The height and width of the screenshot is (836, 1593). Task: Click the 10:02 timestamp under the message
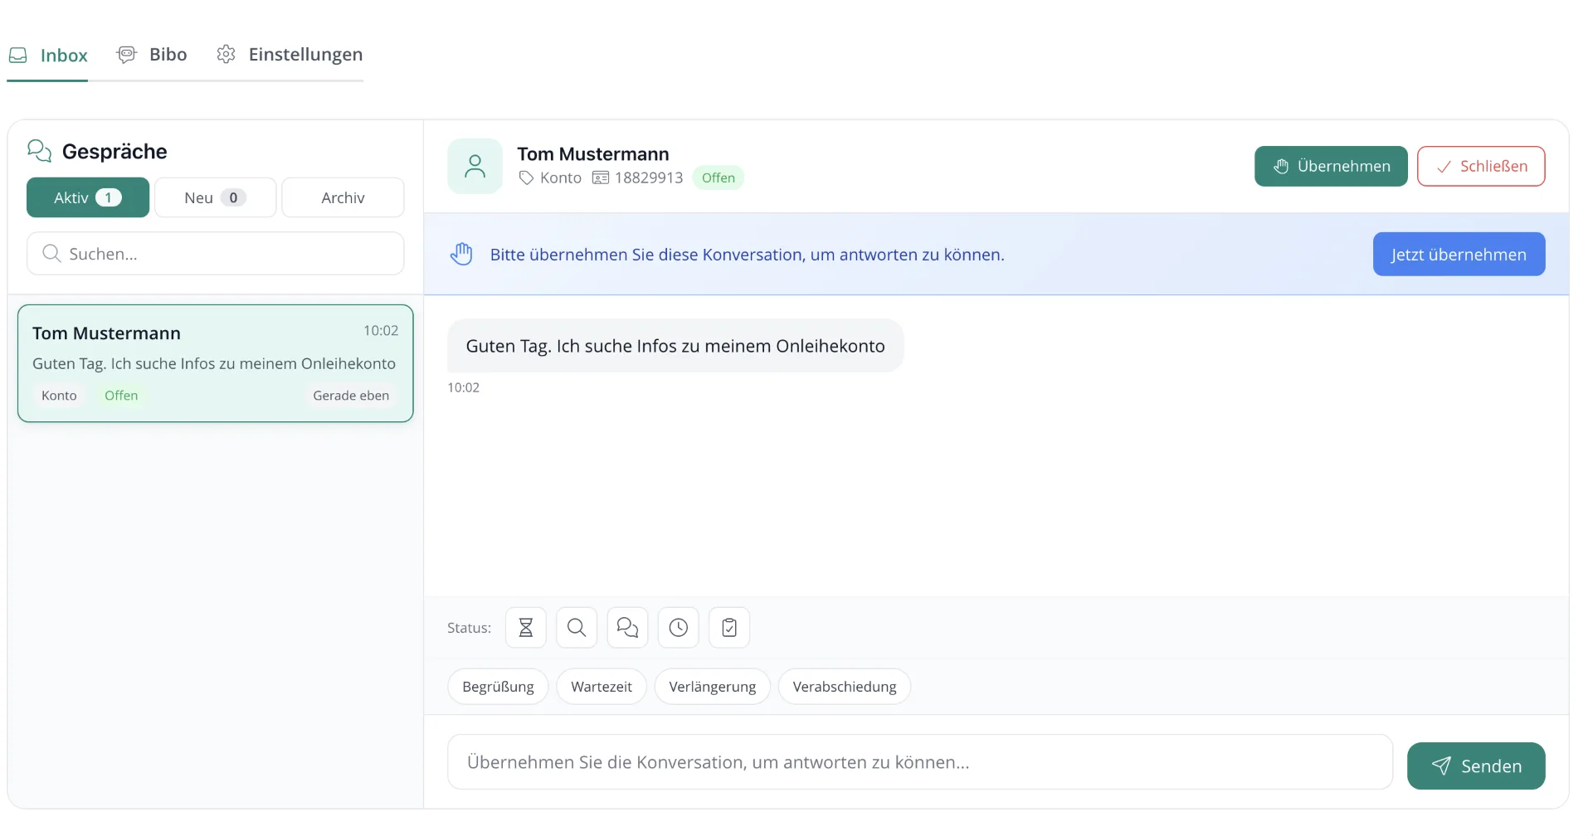[x=464, y=387]
